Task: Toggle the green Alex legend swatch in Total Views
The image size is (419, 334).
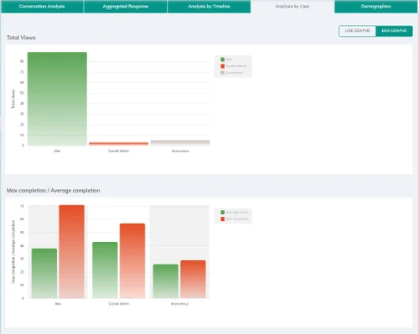Action: pos(223,59)
